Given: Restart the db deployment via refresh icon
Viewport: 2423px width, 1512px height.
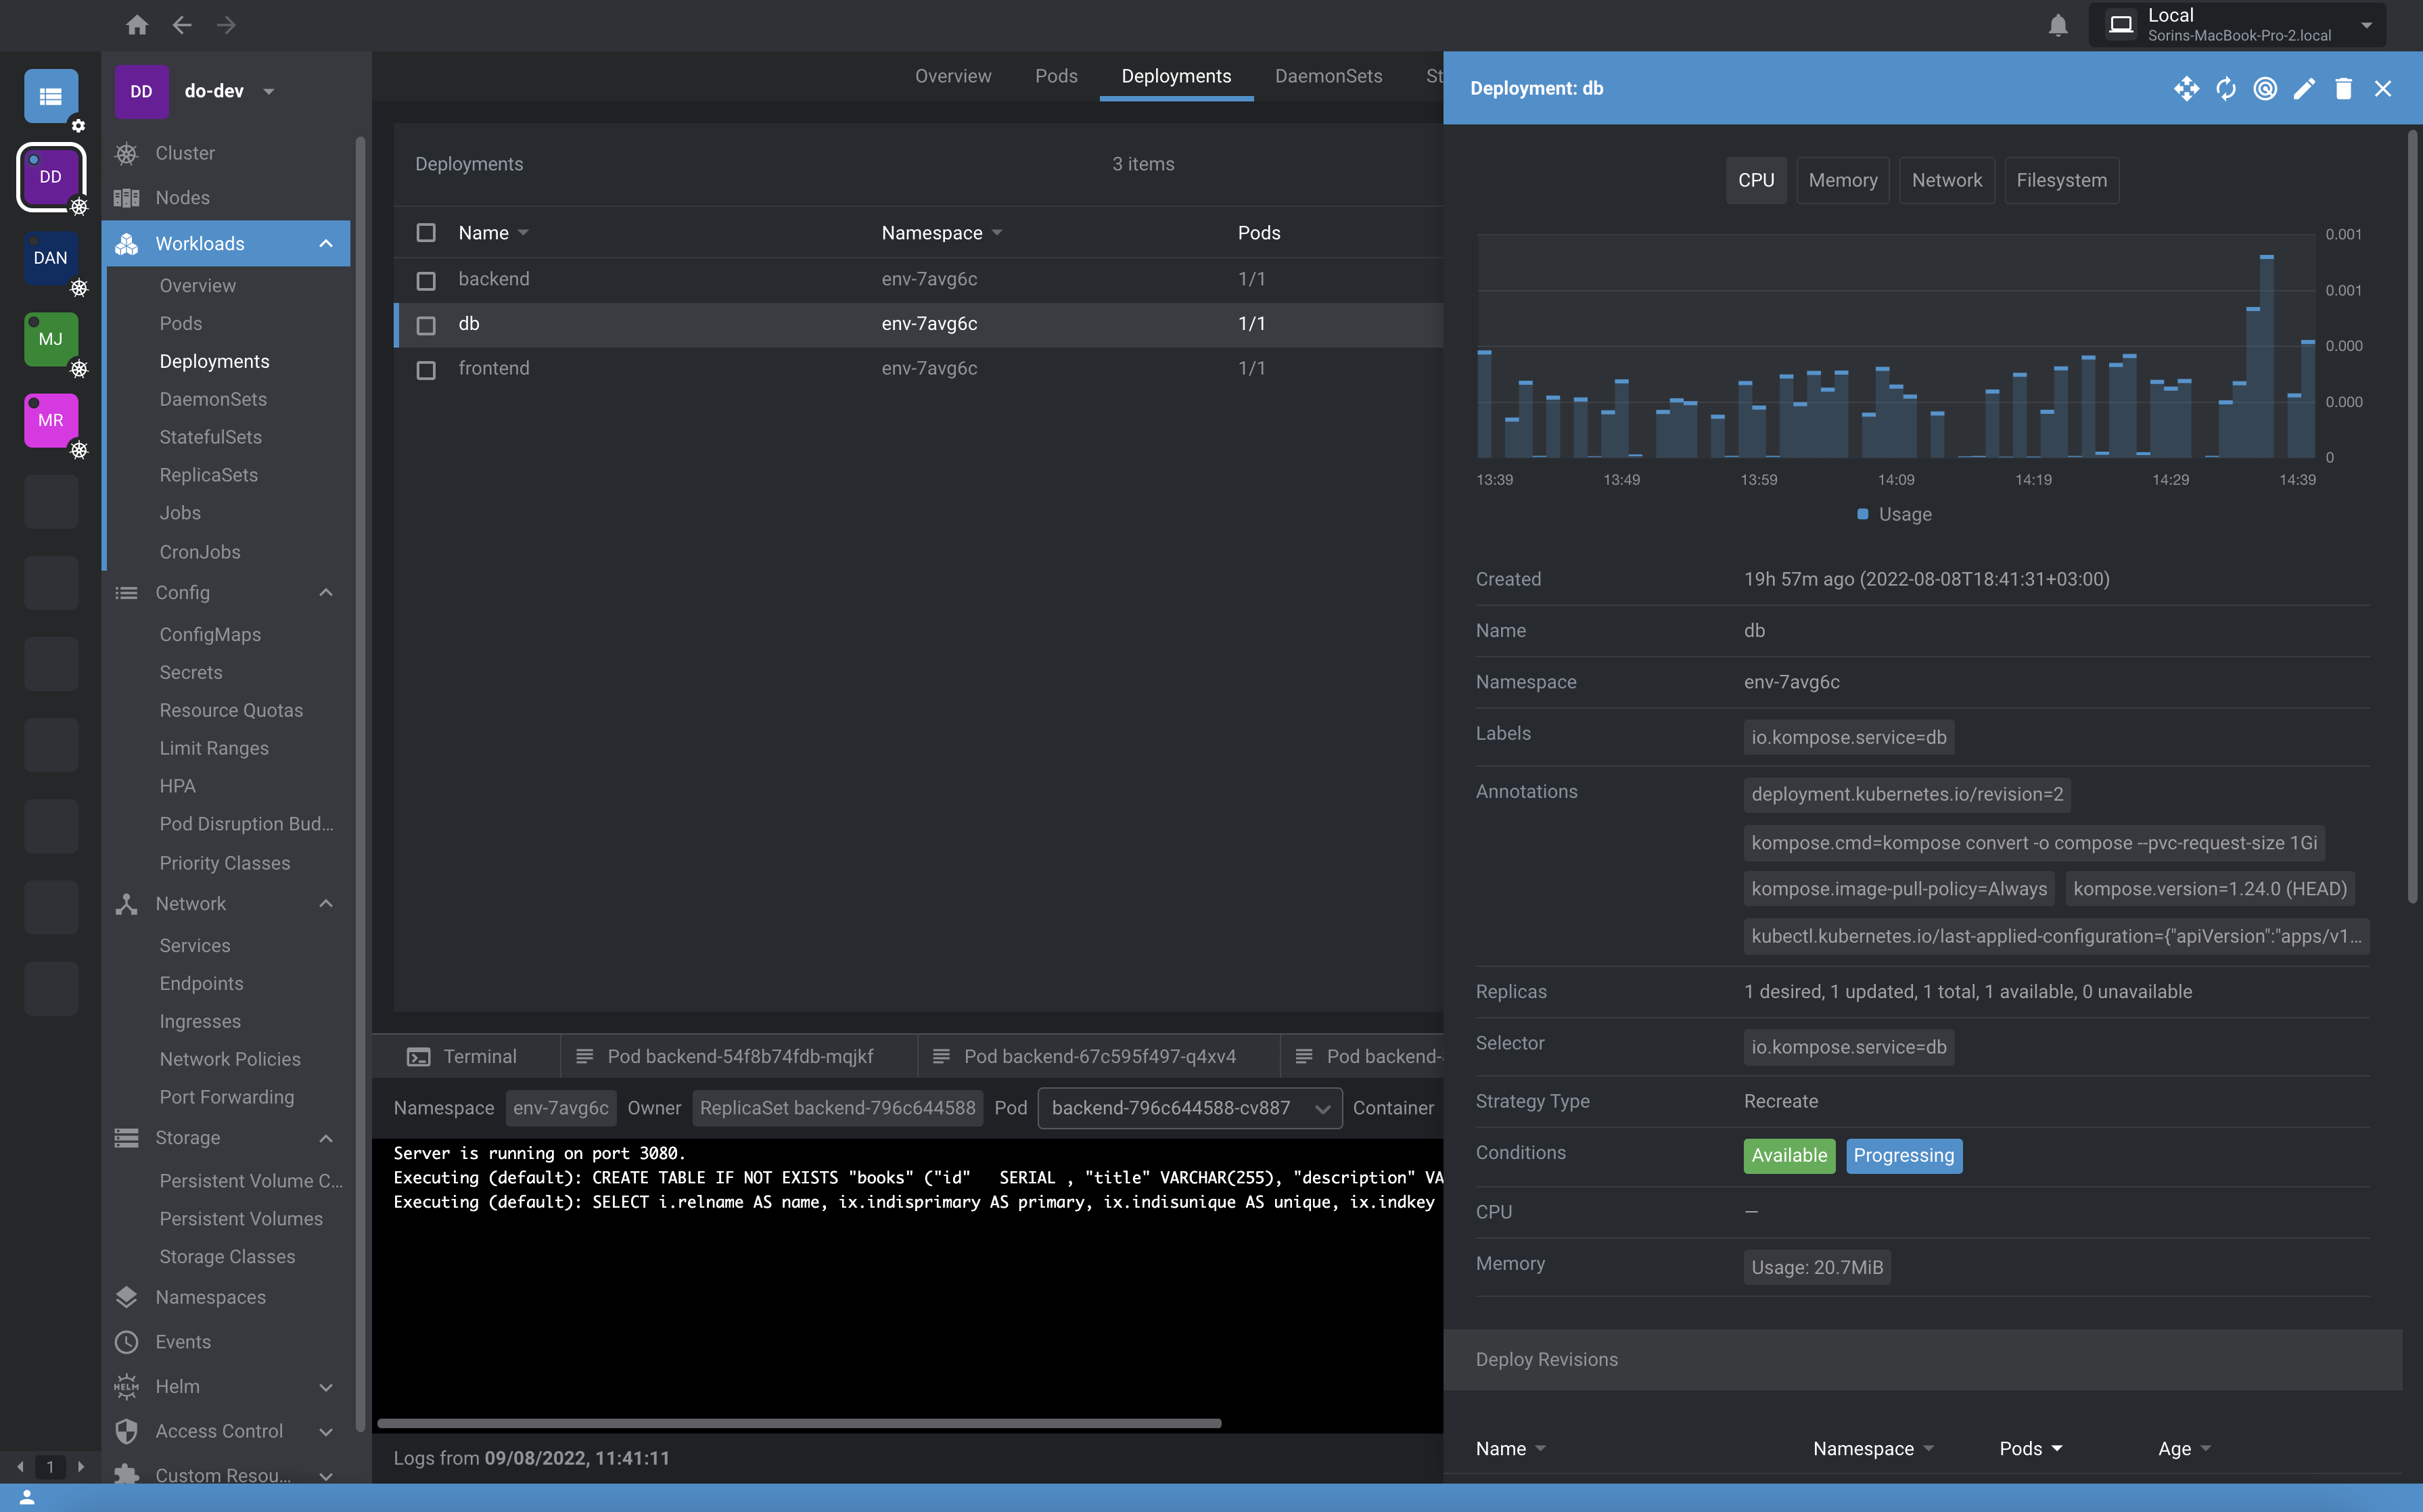Looking at the screenshot, I should (x=2225, y=89).
